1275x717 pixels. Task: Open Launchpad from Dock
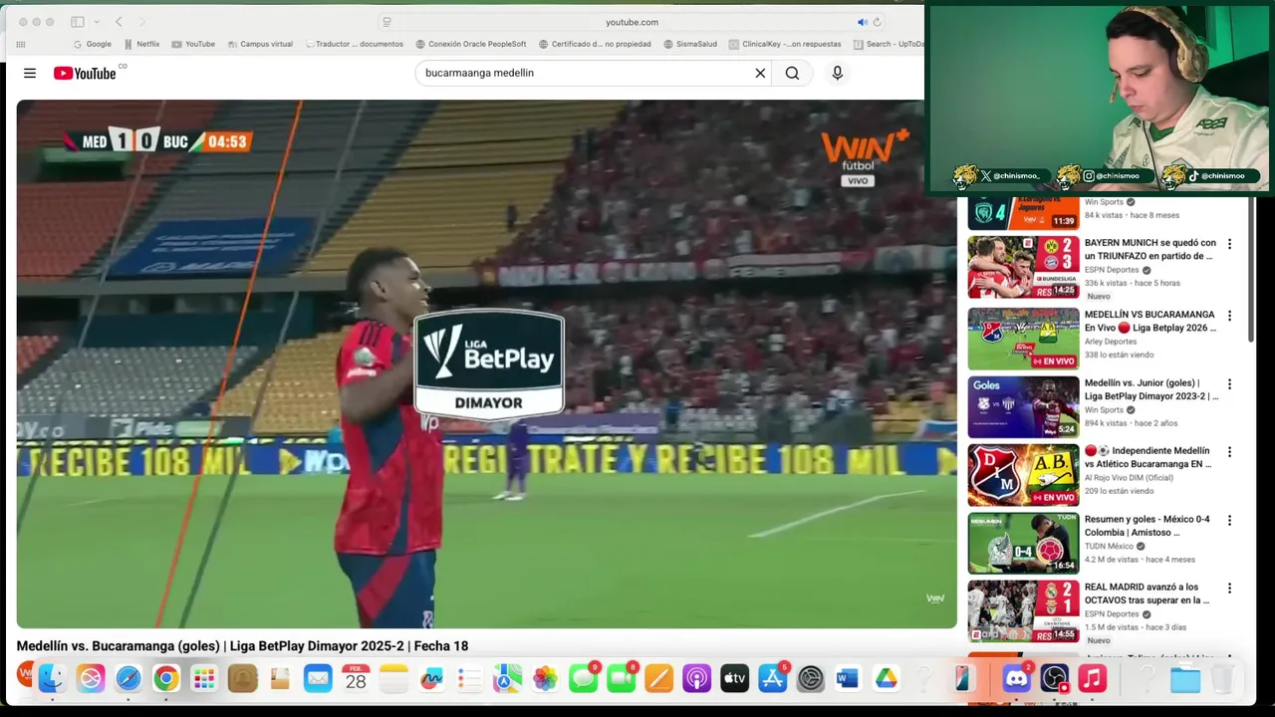tap(204, 679)
